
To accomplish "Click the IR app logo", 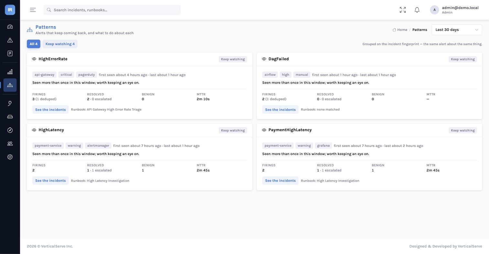I will [10, 10].
